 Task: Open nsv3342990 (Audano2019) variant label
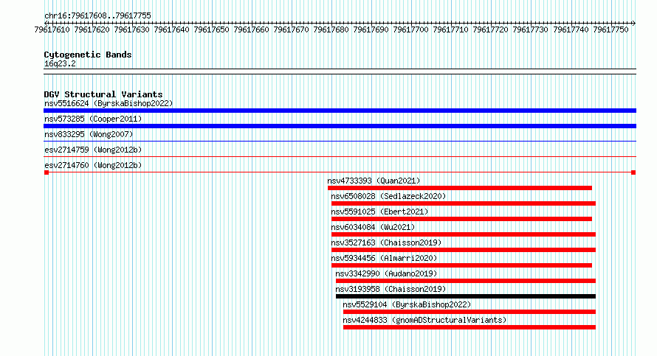pyautogui.click(x=386, y=273)
